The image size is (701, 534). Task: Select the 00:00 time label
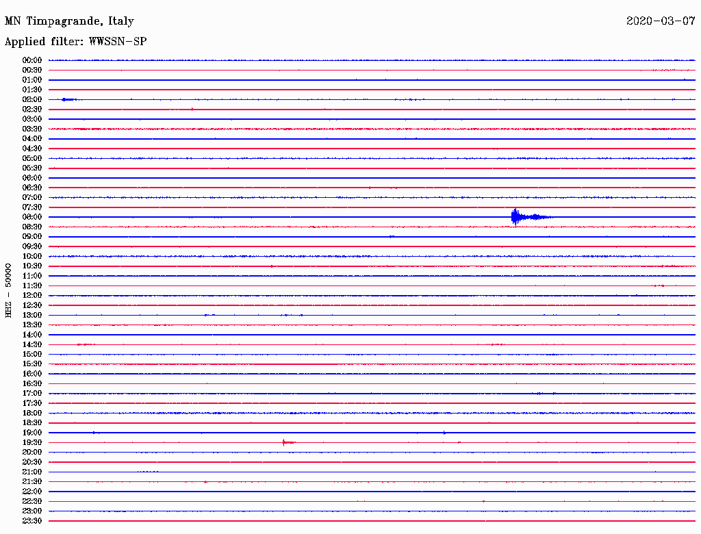(32, 60)
